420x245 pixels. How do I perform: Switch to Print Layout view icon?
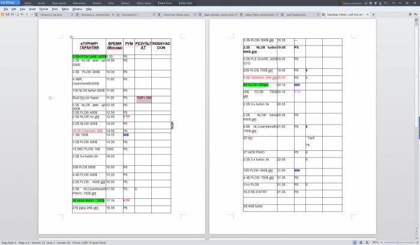[355, 243]
